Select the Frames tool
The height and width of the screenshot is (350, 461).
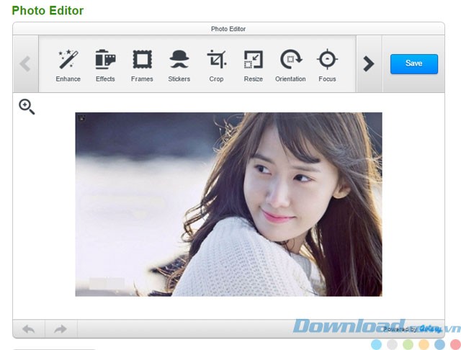tap(142, 65)
